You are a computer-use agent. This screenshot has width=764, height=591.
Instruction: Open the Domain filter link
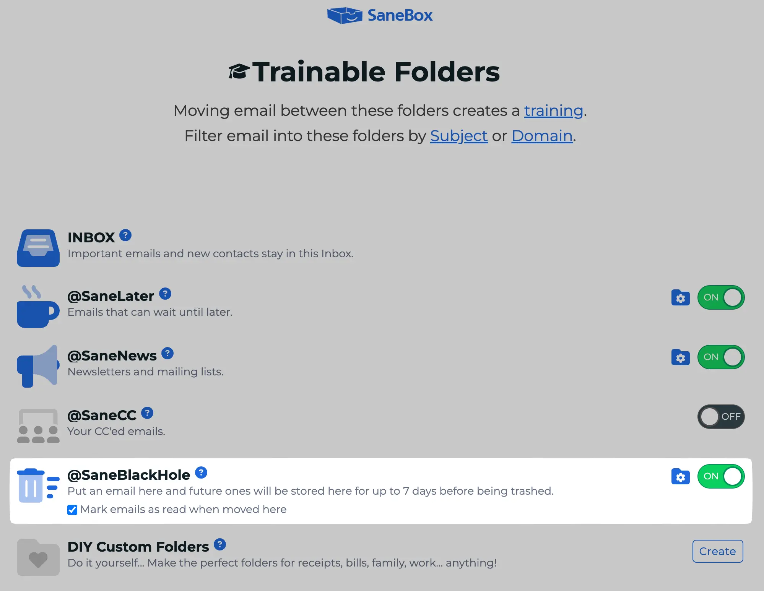pos(542,136)
